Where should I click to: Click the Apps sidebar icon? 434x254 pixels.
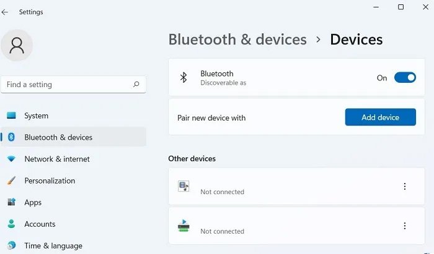click(x=11, y=202)
